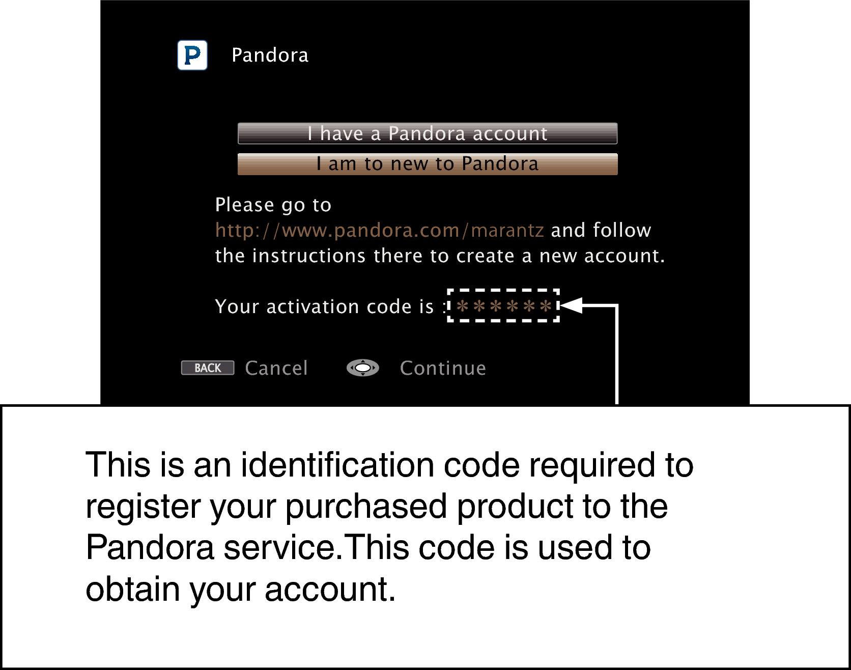Select "I have a Pandora account" option
This screenshot has width=851, height=670.
pyautogui.click(x=428, y=134)
